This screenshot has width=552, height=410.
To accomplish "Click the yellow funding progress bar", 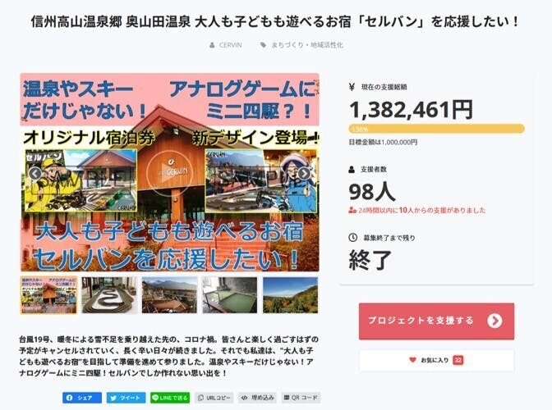I will tap(436, 129).
